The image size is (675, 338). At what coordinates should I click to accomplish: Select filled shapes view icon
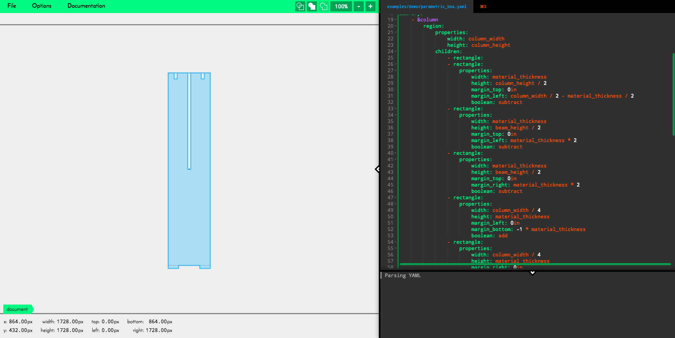(x=312, y=6)
